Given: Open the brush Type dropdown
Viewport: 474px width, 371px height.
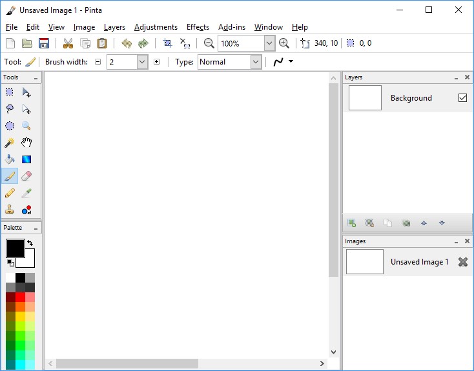Looking at the screenshot, I should coord(256,62).
